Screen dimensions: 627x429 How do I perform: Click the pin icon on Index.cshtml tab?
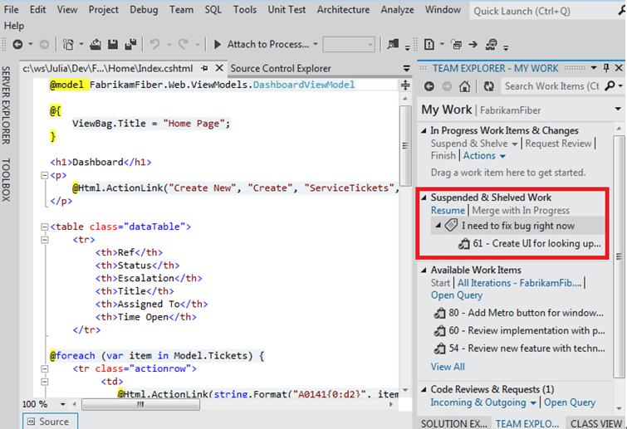pos(204,68)
